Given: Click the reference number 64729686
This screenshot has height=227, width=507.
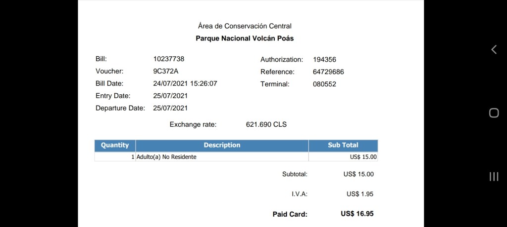Looking at the screenshot, I should tap(328, 72).
